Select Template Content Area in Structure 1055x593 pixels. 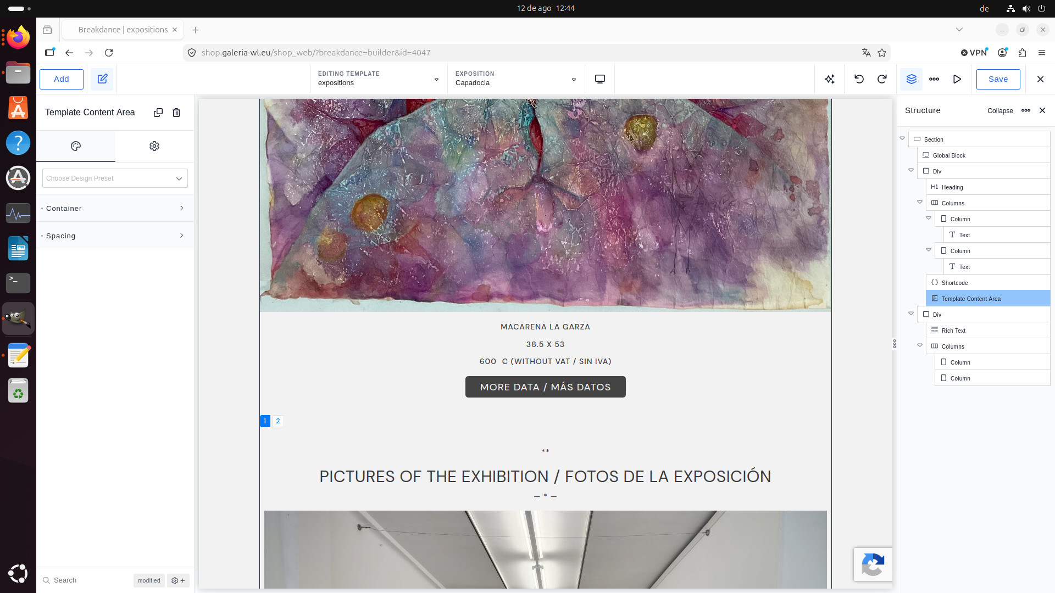tap(989, 299)
